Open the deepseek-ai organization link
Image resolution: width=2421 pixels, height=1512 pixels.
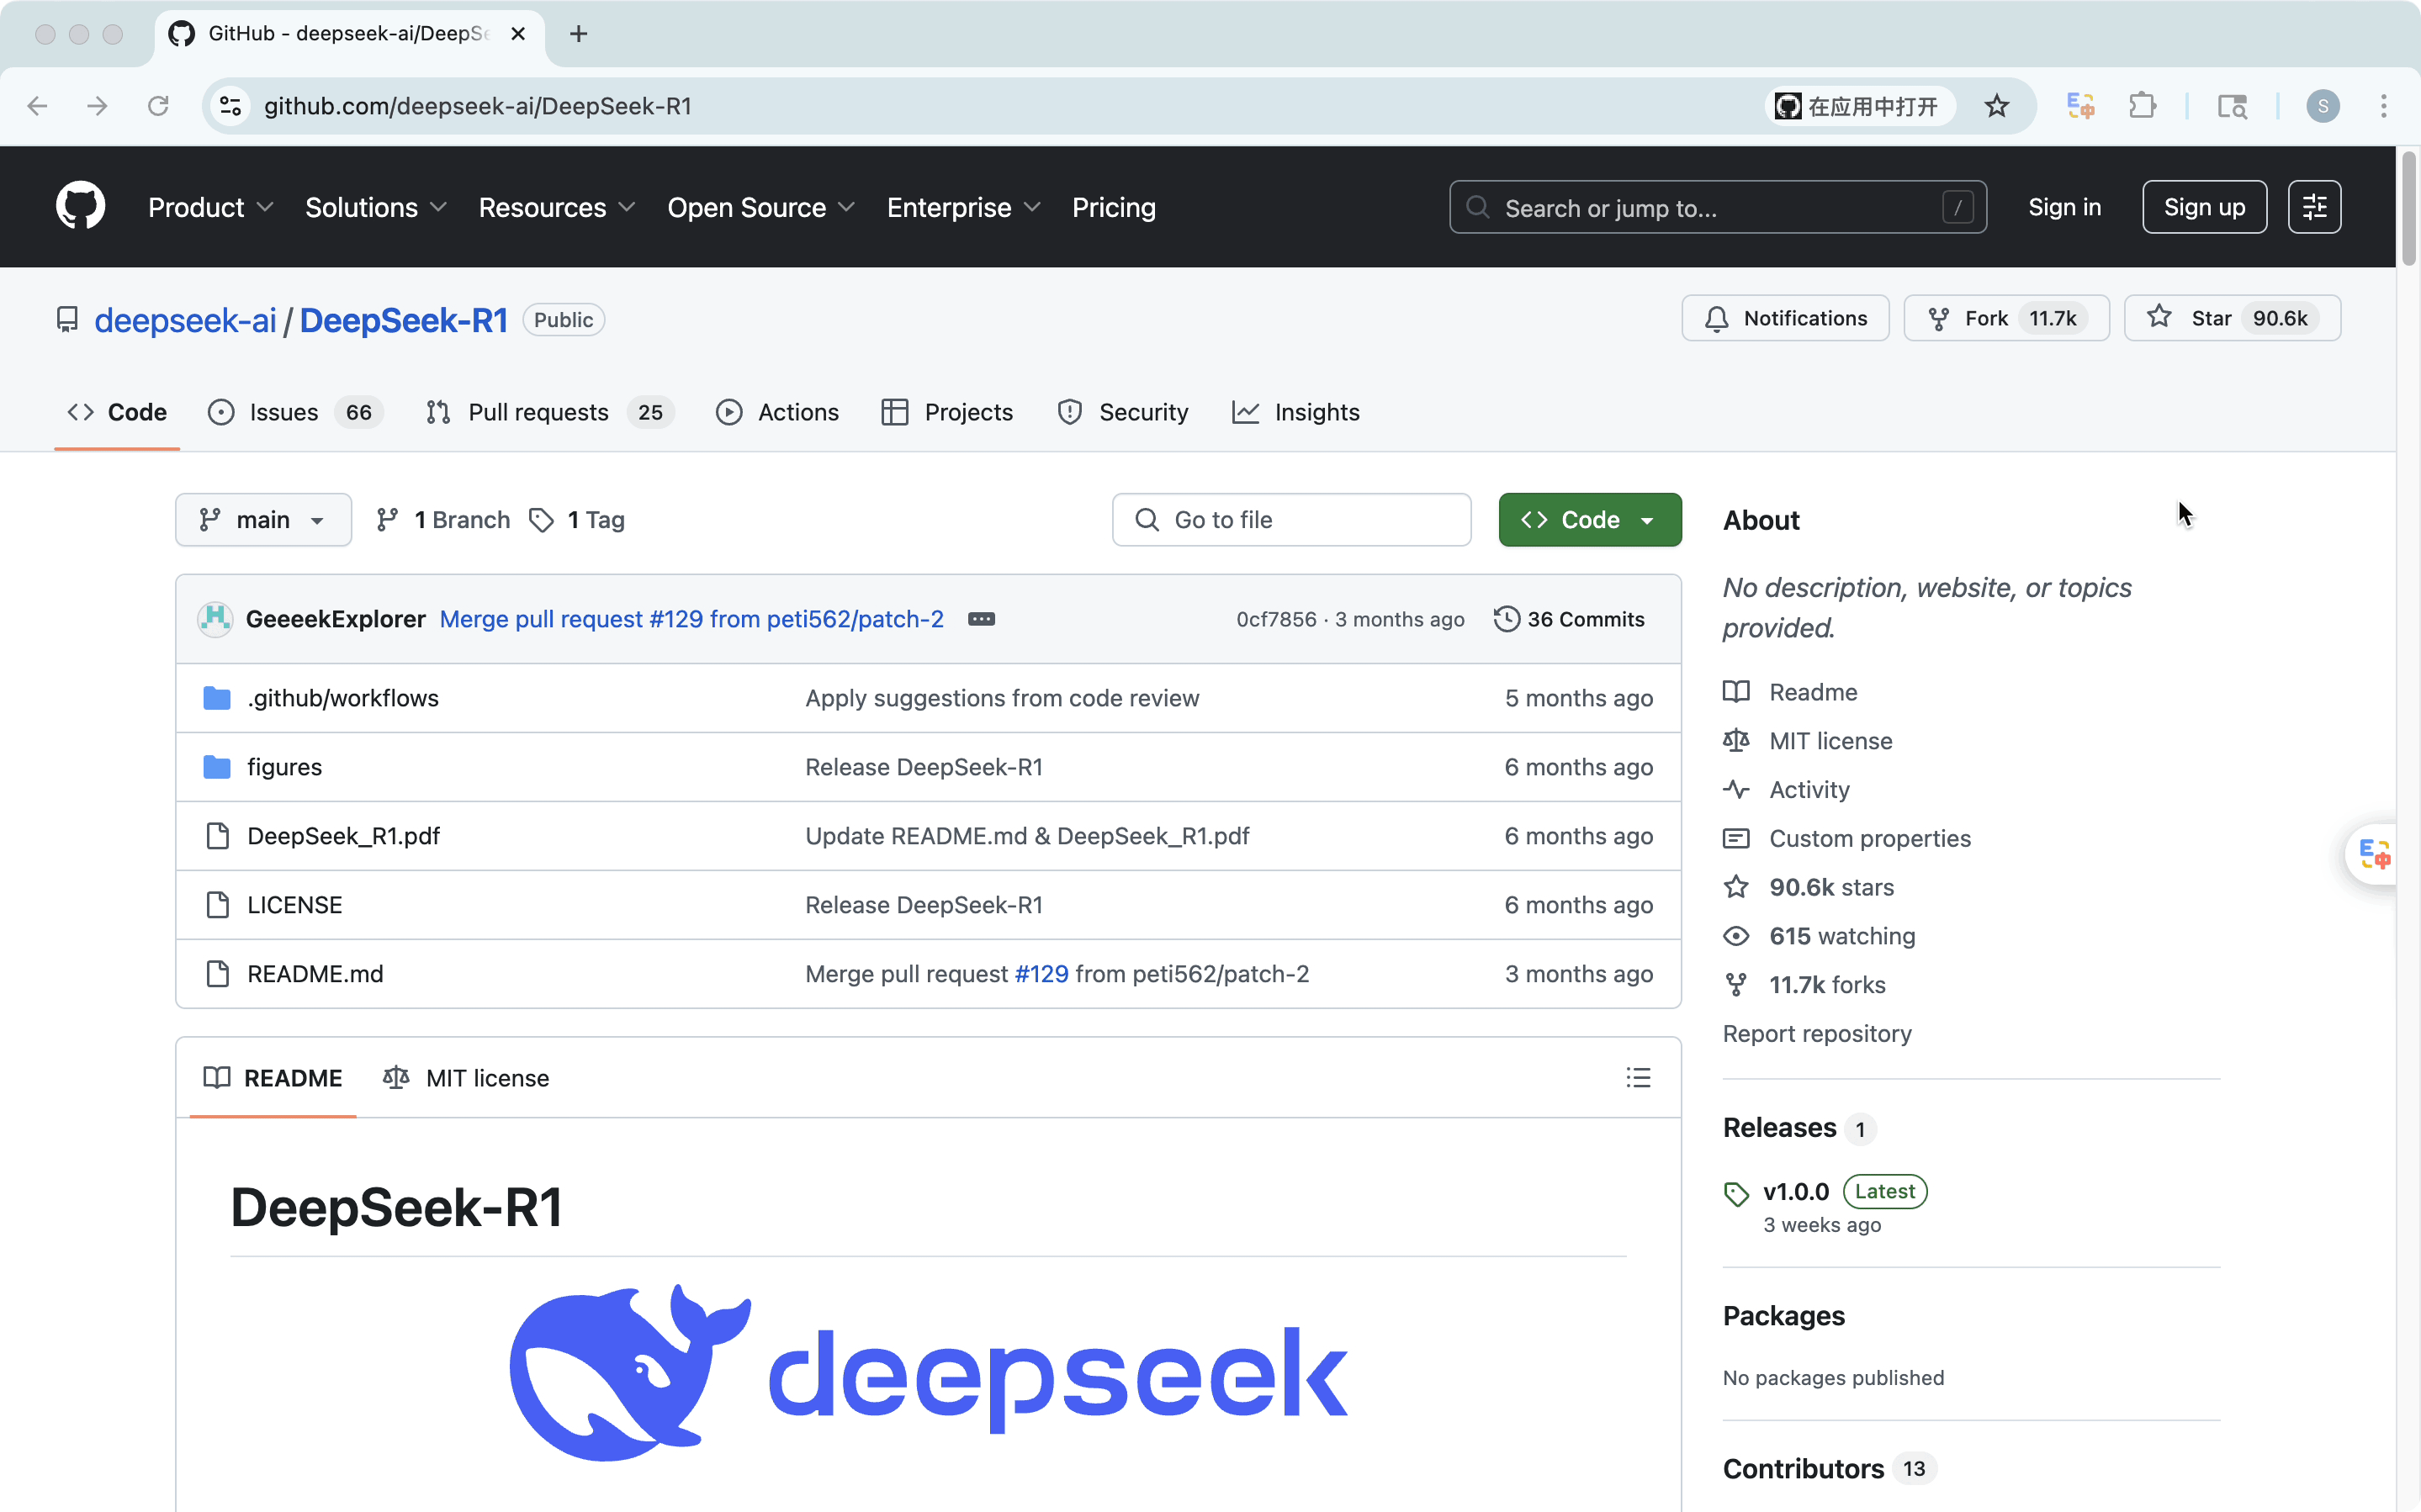(x=185, y=320)
